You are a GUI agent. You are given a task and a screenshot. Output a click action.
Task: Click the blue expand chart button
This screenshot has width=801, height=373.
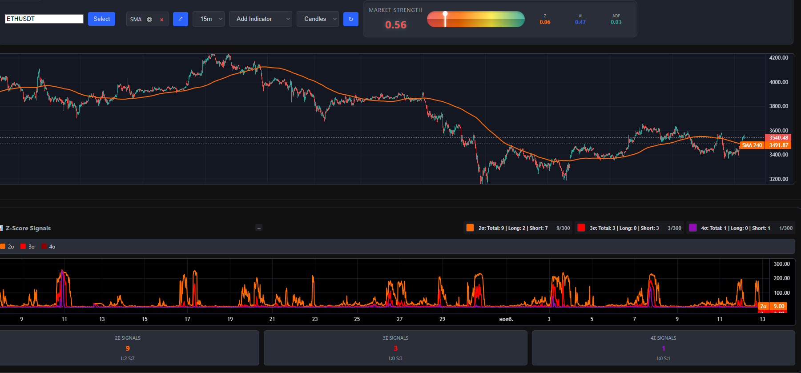180,19
